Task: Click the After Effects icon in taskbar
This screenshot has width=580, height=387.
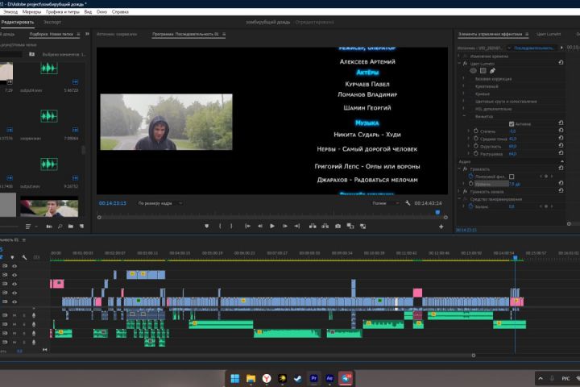Action: tap(329, 377)
